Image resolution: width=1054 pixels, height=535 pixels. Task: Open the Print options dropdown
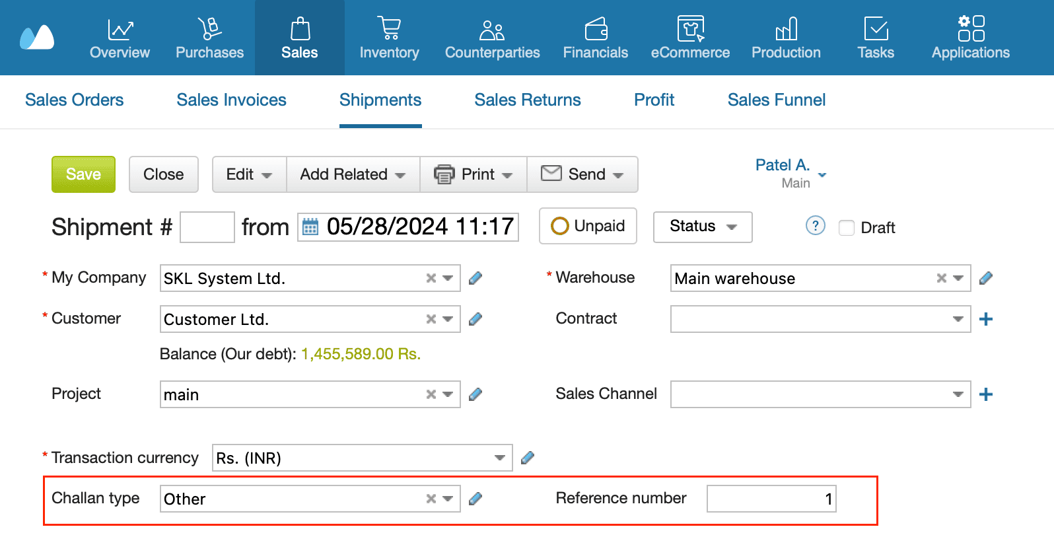[474, 174]
